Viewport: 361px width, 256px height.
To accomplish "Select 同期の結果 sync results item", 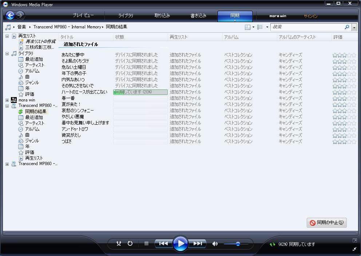I will tap(36, 112).
